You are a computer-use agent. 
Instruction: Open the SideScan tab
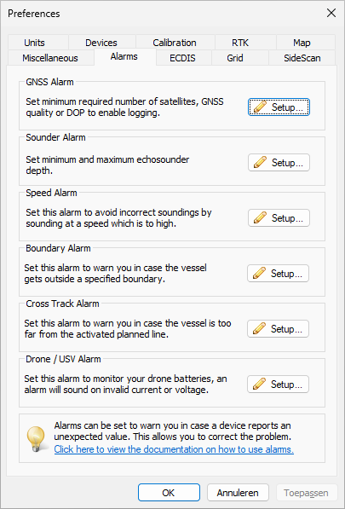coord(302,58)
